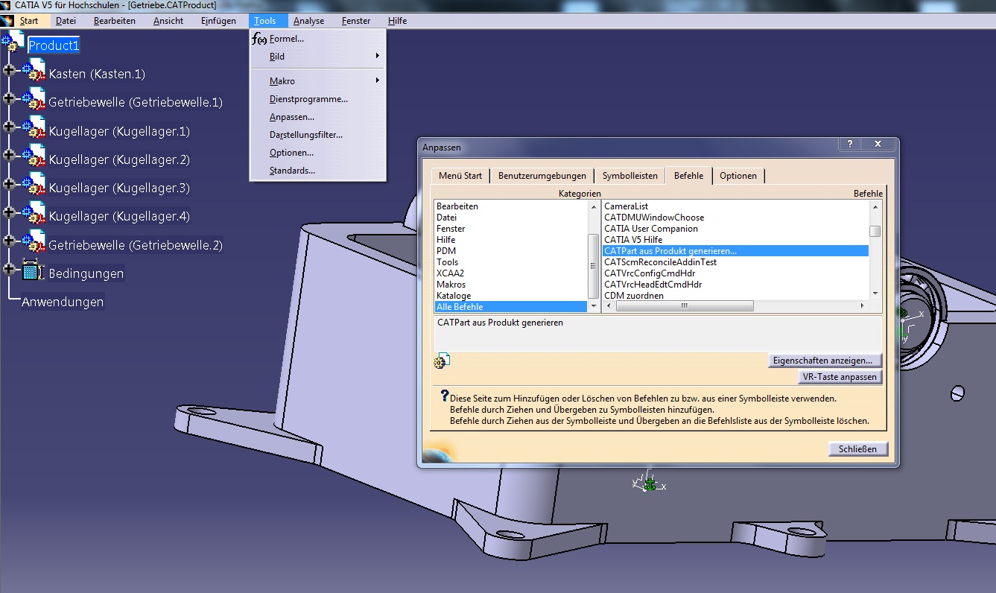Switch to the Symbolleisten tab
This screenshot has width=996, height=593.
(x=630, y=176)
